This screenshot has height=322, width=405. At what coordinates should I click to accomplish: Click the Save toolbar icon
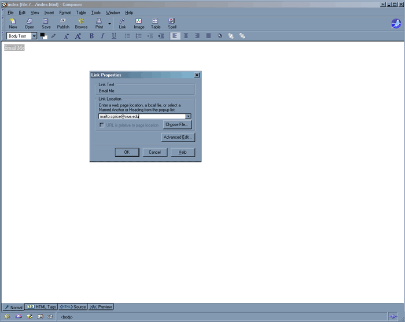[46, 23]
